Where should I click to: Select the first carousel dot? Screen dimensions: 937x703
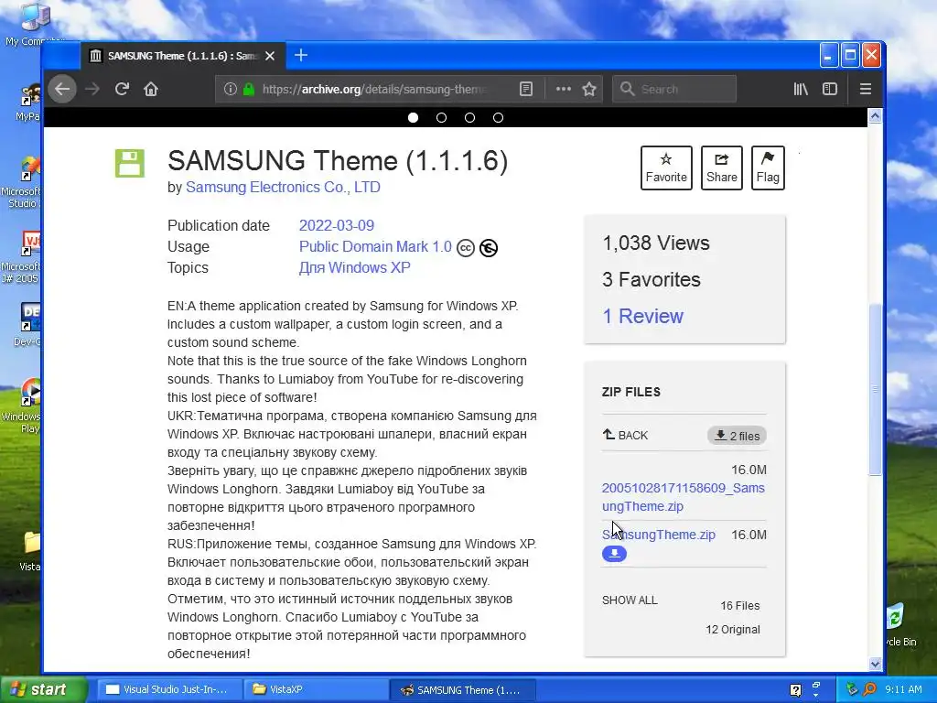pyautogui.click(x=413, y=118)
